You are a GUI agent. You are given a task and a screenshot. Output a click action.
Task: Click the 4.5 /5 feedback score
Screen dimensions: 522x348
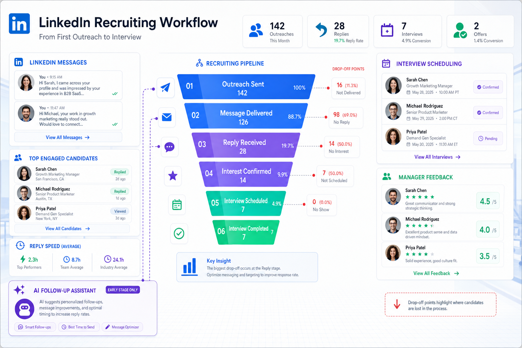[488, 202]
